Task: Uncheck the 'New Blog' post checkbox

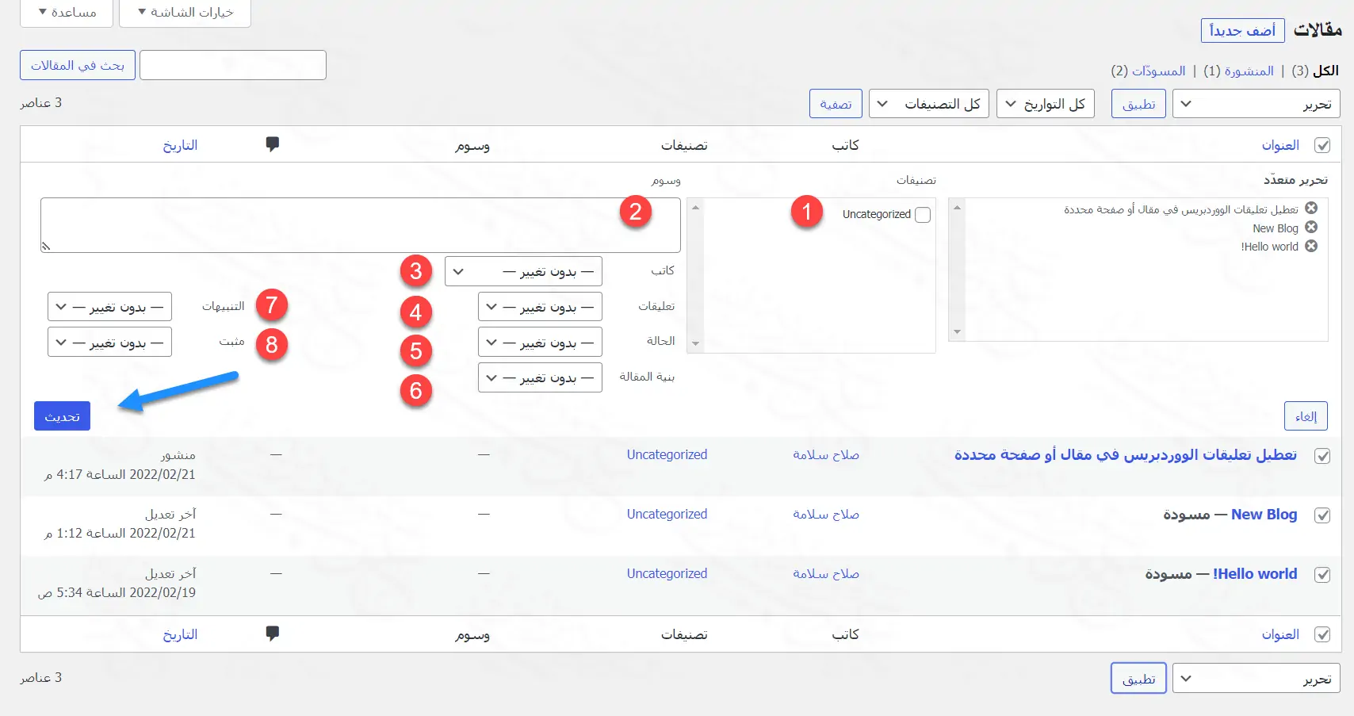Action: coord(1322,515)
